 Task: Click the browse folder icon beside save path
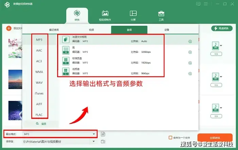(103, 141)
